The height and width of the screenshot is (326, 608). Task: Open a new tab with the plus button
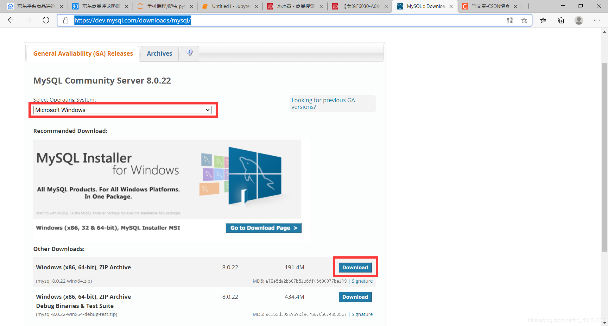tap(528, 6)
